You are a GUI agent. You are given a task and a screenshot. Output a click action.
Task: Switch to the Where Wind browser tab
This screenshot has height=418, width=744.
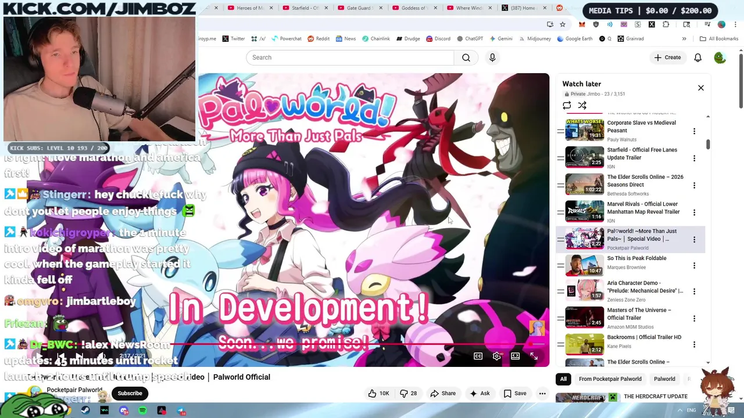point(468,8)
